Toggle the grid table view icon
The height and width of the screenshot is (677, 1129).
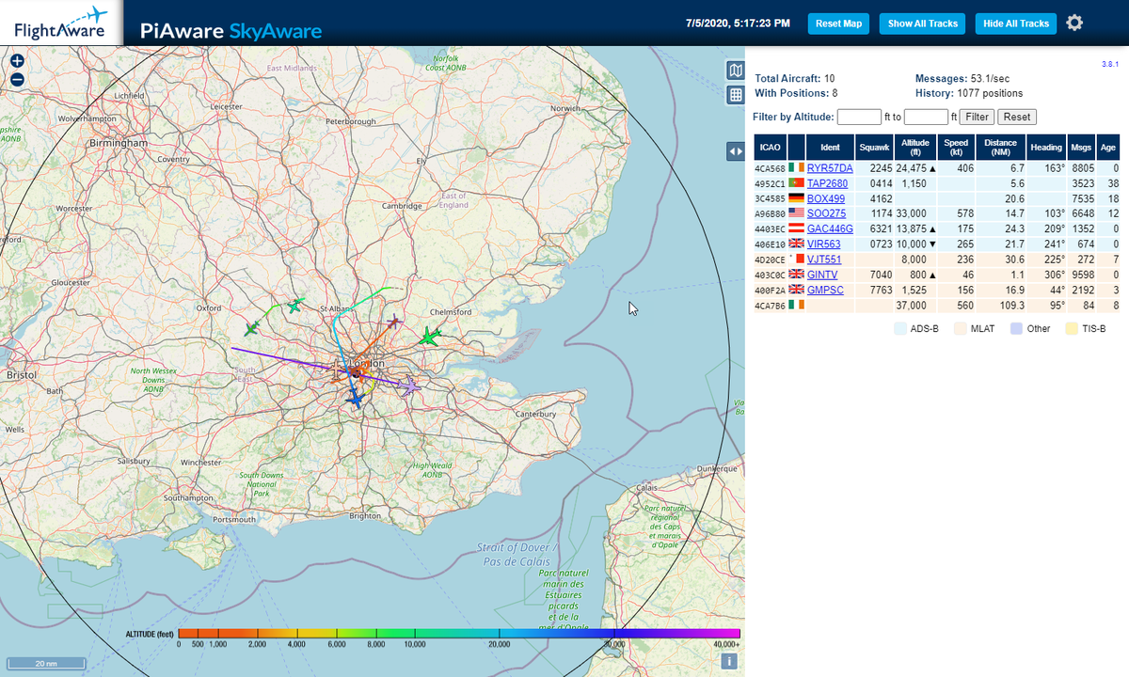tap(736, 94)
